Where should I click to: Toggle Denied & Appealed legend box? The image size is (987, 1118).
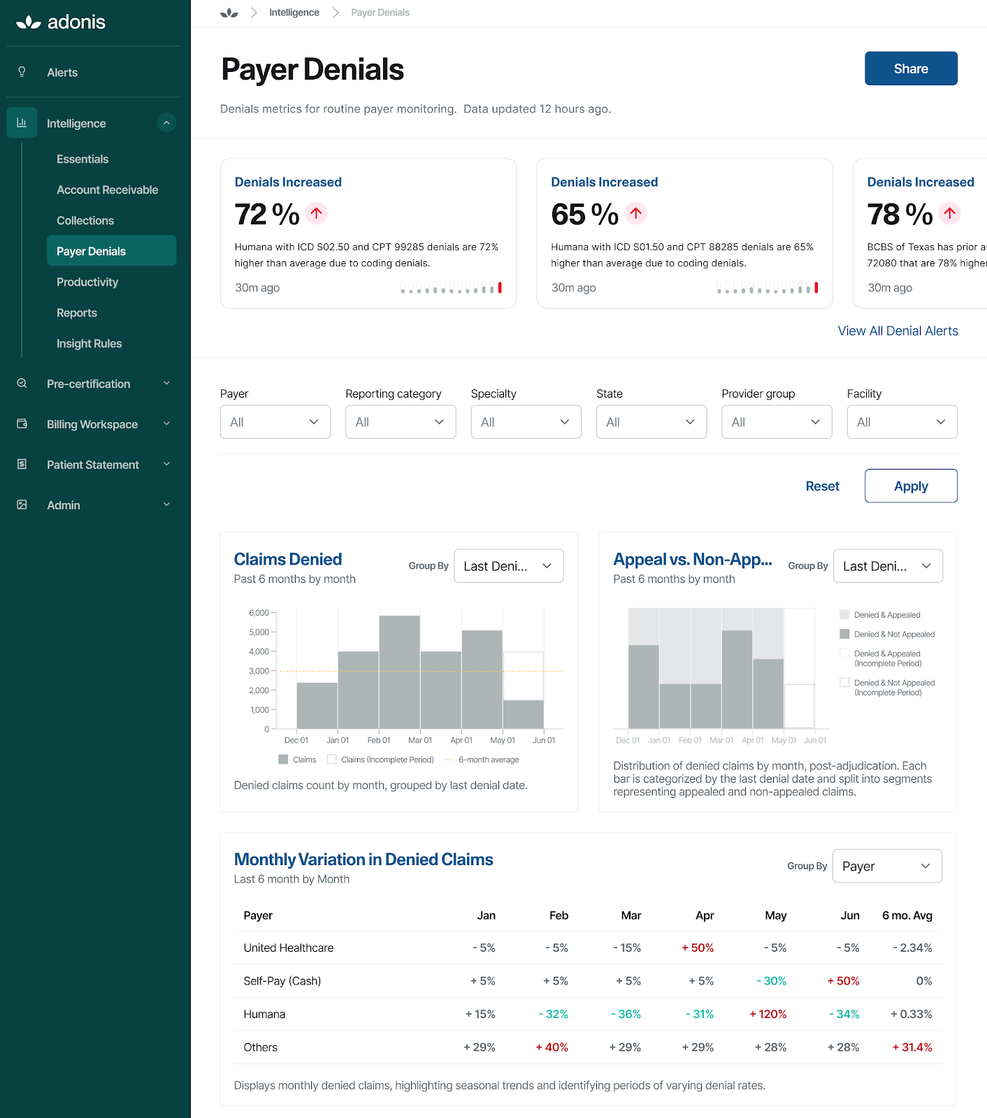[x=844, y=615]
